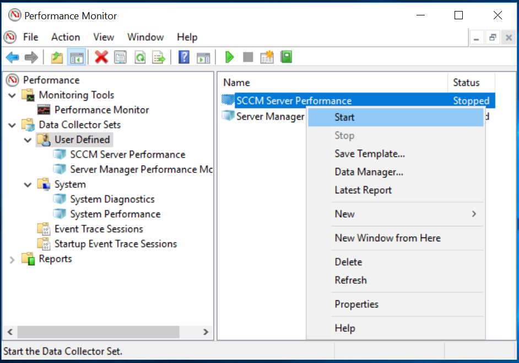
Task: Open the View menu
Action: click(104, 37)
